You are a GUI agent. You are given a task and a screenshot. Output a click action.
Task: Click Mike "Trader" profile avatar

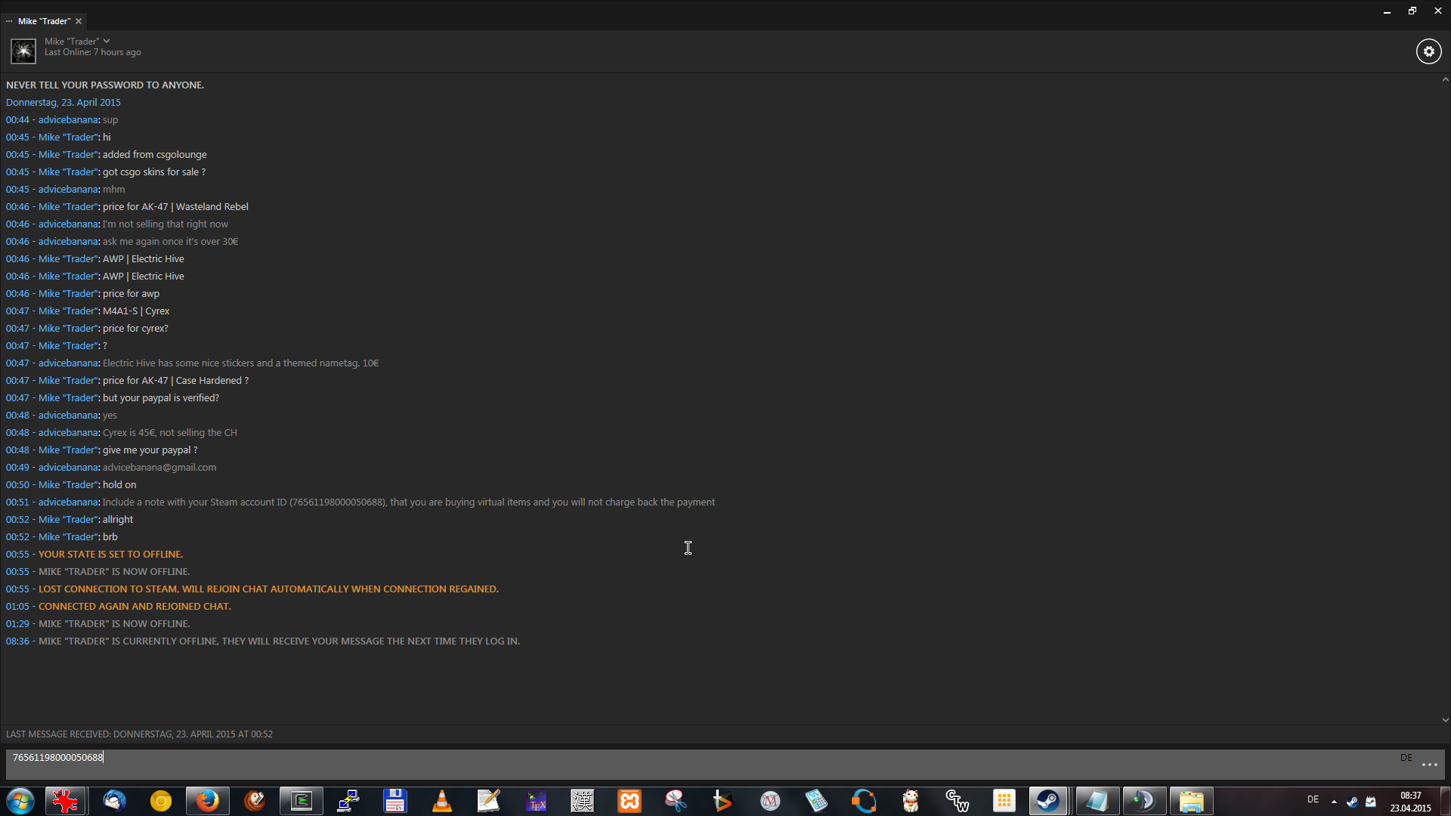pos(23,51)
